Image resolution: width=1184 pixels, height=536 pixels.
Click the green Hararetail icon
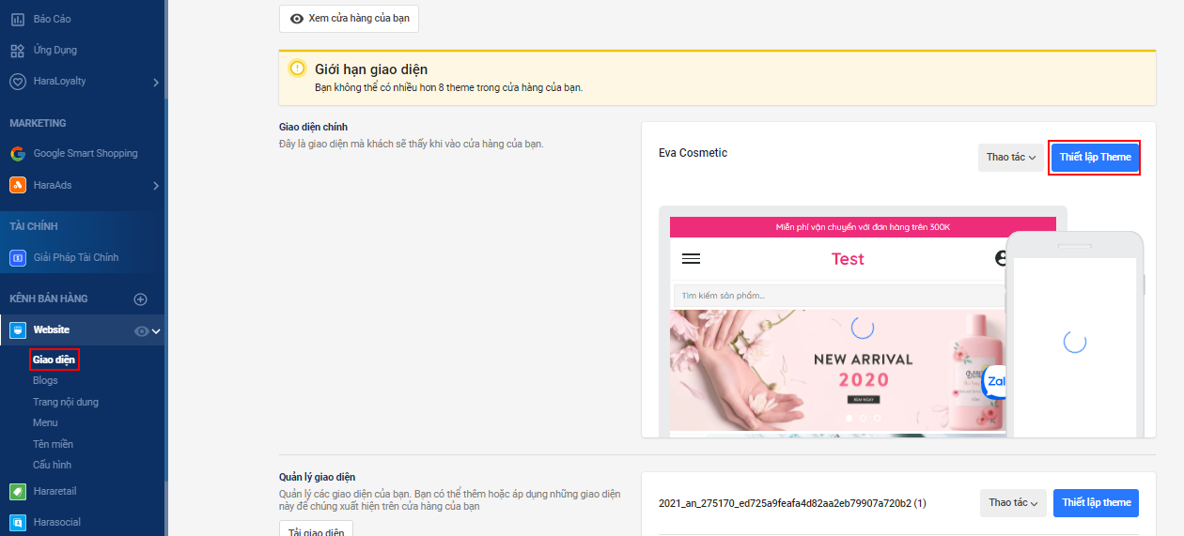point(18,491)
